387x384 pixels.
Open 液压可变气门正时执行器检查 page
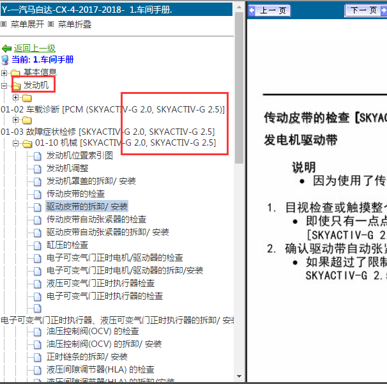click(100, 284)
